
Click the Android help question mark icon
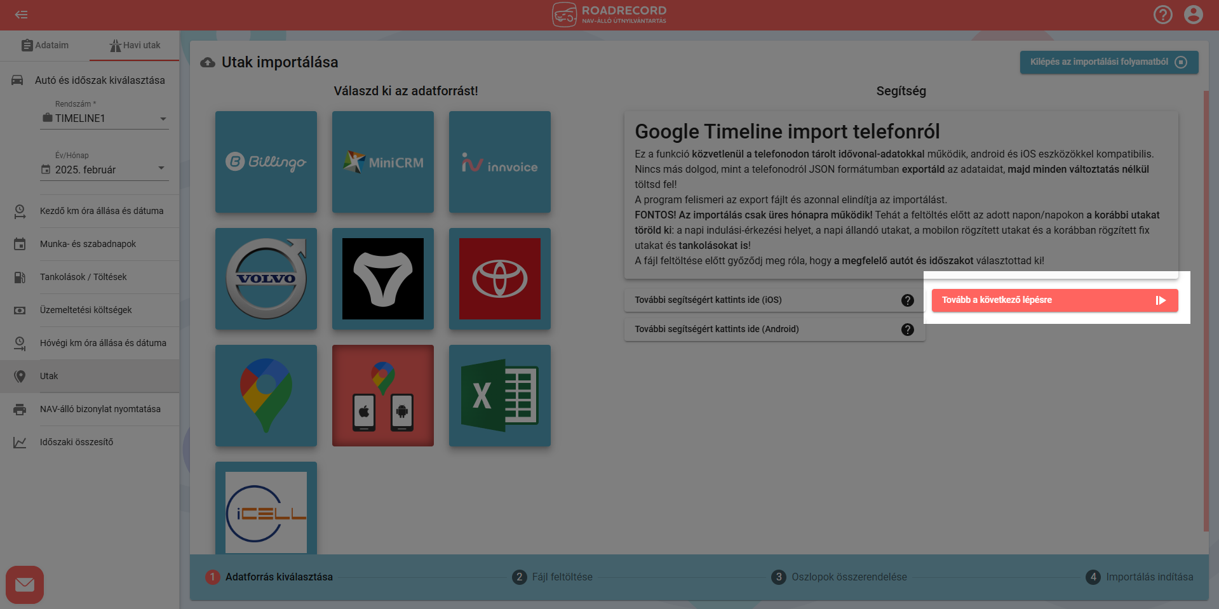(908, 330)
